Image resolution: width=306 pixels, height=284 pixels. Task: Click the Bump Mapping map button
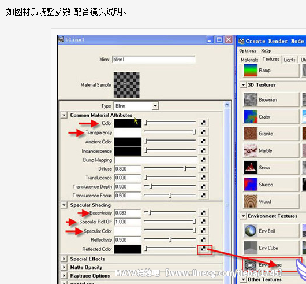pos(203,160)
